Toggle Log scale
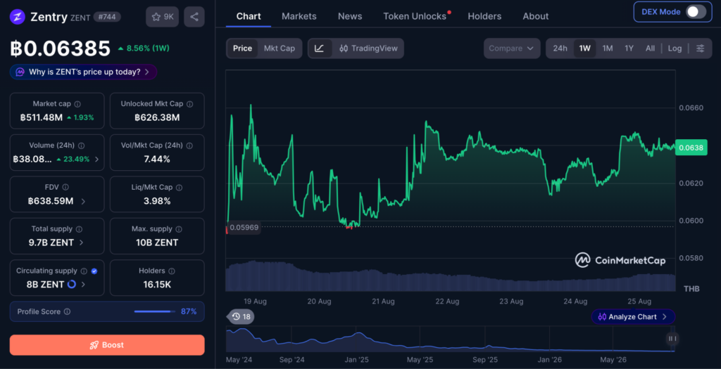Screen dimensions: 721x369 675,48
